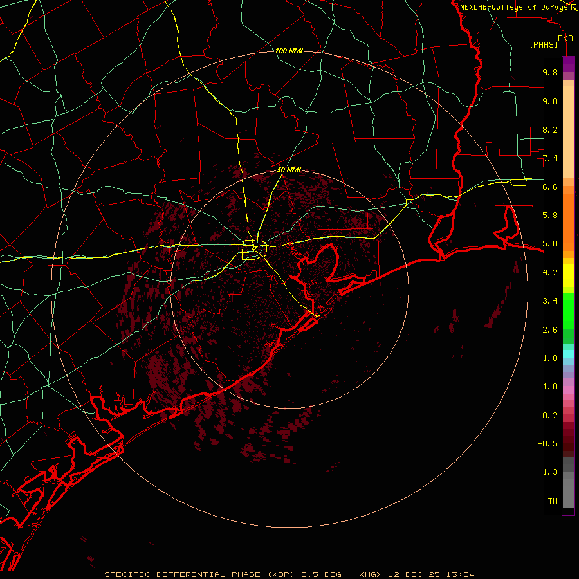Click the green segment of the color bar
Viewport: 579px width, 579px height.
coord(568,318)
